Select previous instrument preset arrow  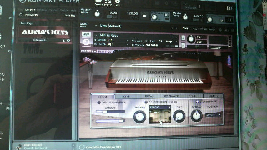tap(172, 37)
